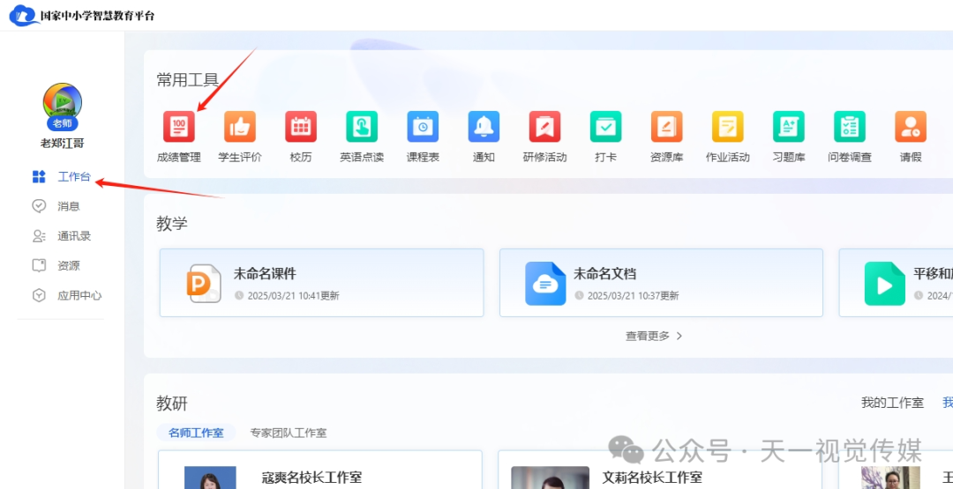The width and height of the screenshot is (953, 489).
Task: Click the 常用工具 section heading
Action: (187, 79)
